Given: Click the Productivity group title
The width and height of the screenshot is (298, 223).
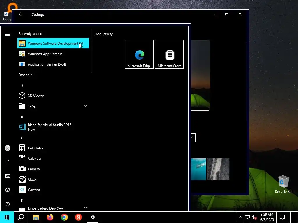Looking at the screenshot, I should tap(103, 34).
